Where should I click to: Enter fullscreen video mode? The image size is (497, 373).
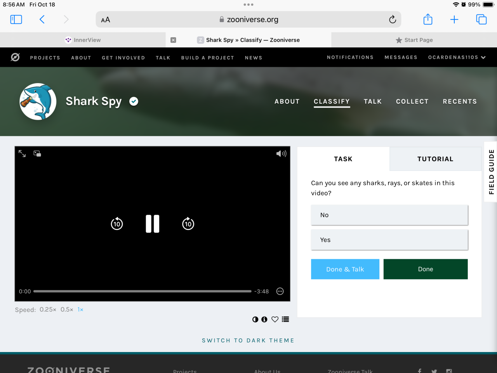click(22, 153)
